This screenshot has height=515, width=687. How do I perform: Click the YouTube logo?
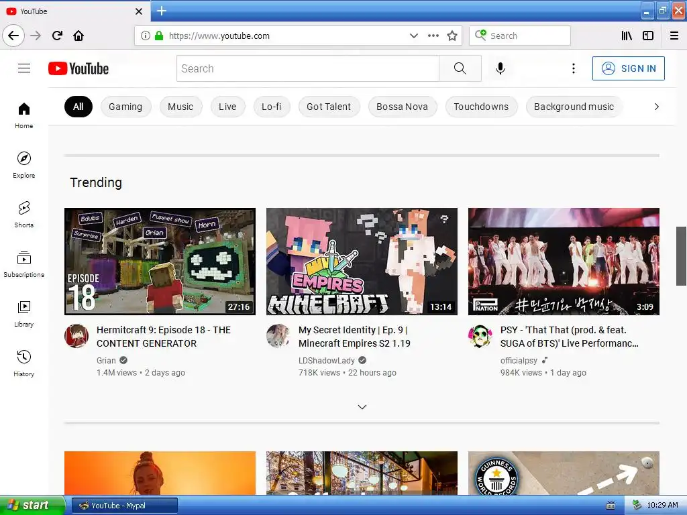[78, 68]
